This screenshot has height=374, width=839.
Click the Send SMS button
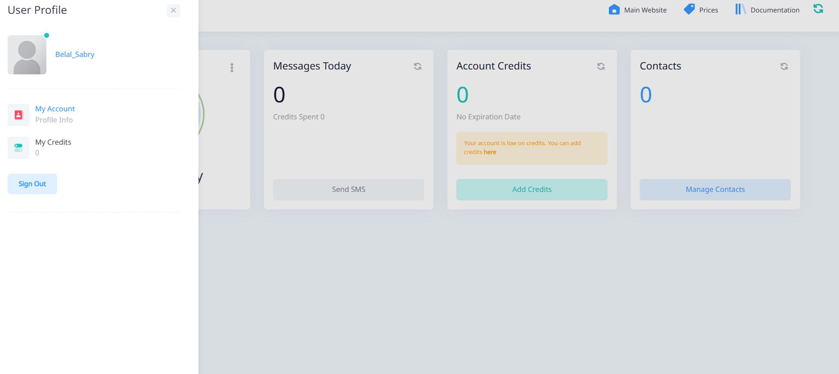(x=348, y=190)
